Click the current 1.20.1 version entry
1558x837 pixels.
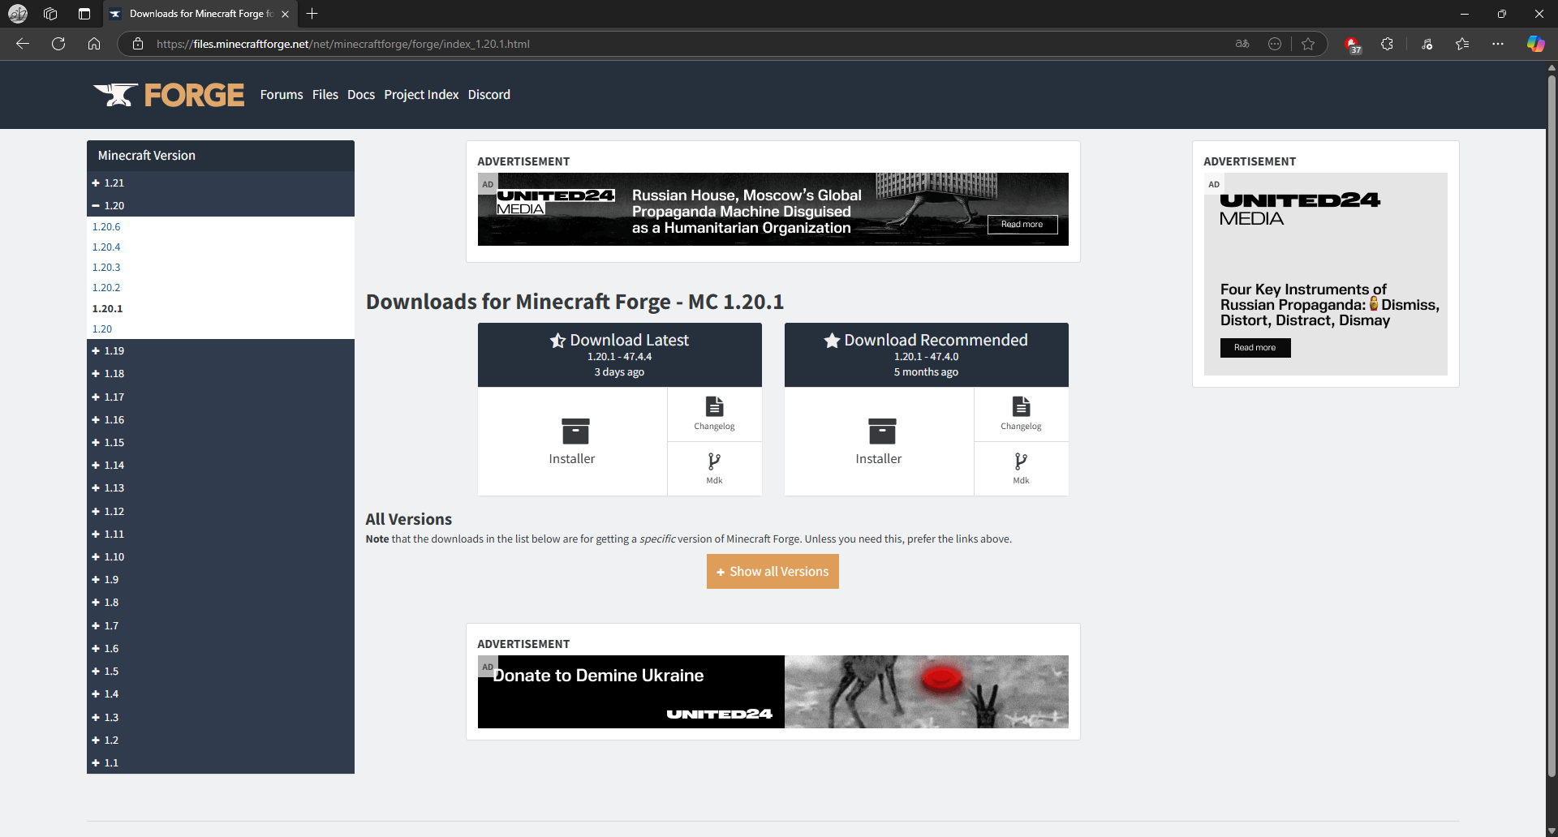[x=107, y=308]
